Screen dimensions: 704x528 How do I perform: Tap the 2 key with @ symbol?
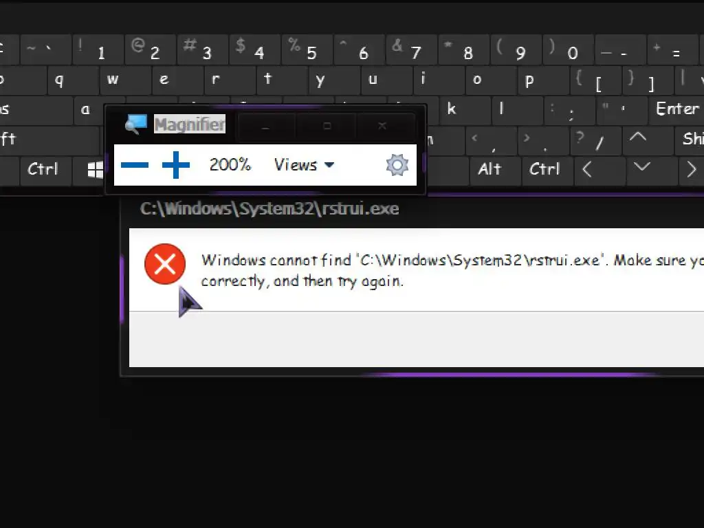(150, 49)
